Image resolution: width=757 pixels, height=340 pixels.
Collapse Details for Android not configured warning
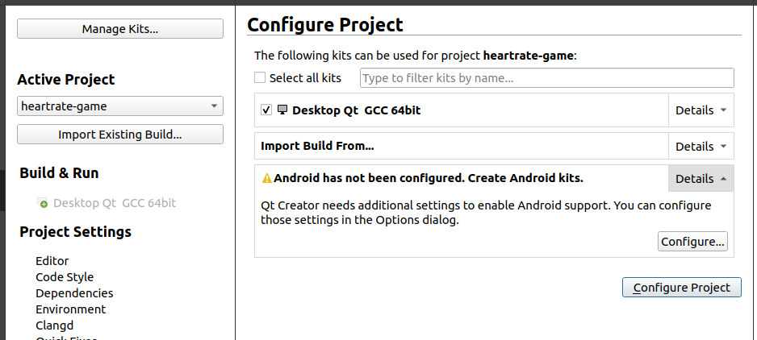701,178
